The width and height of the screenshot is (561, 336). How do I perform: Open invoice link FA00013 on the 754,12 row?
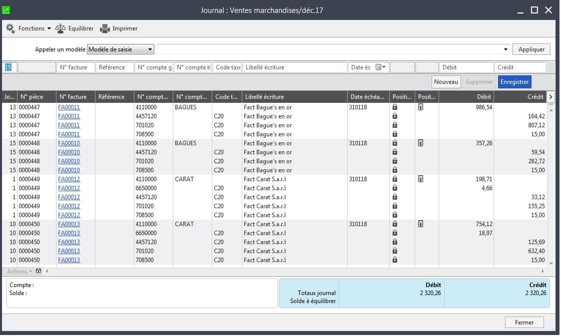69,224
